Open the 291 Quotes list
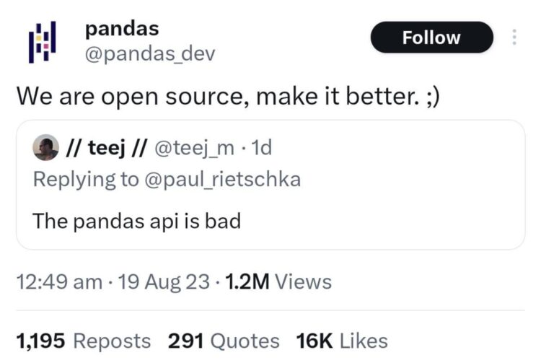The height and width of the screenshot is (363, 541). coord(224,340)
